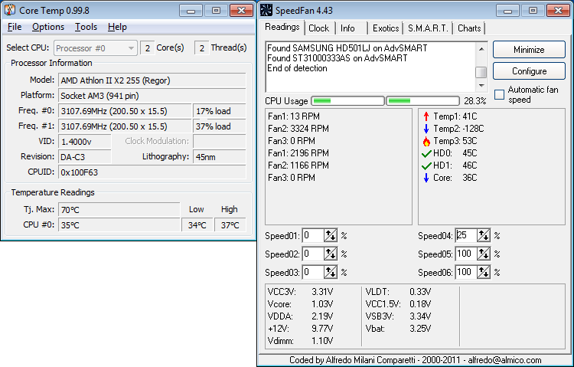The width and height of the screenshot is (574, 367).
Task: Click the flame icon beside Temp3
Action: point(426,141)
